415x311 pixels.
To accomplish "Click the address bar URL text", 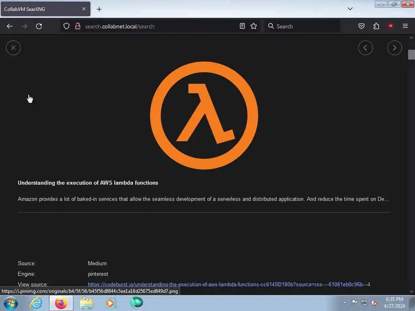I will point(120,26).
